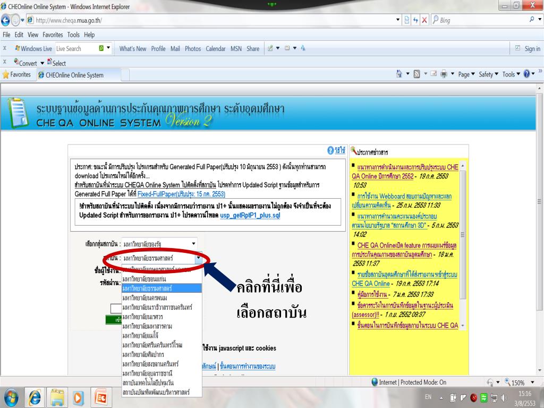
Task: Pick มหาวิทยาลัยศิลปากร from the list
Action: [x=161, y=354]
